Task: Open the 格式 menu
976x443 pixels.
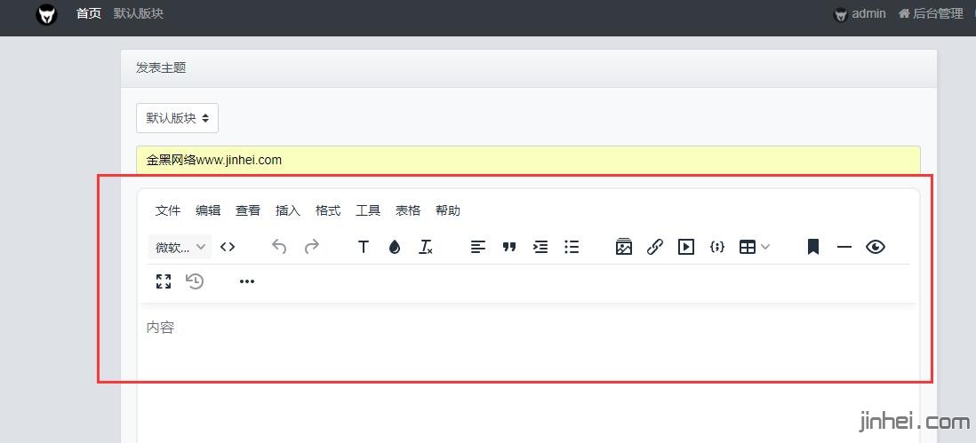Action: point(328,210)
